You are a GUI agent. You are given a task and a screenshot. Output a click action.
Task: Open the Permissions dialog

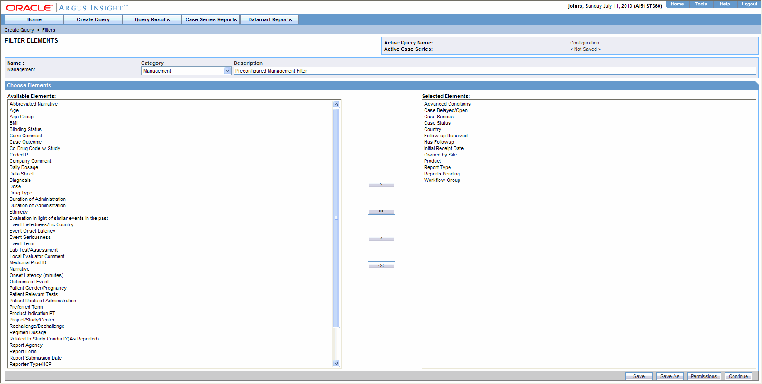[x=703, y=376]
